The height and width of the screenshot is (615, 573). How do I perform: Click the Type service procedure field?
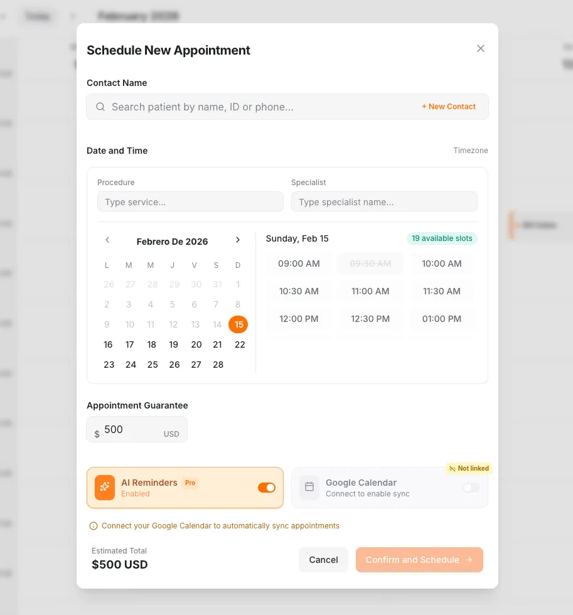pos(190,201)
